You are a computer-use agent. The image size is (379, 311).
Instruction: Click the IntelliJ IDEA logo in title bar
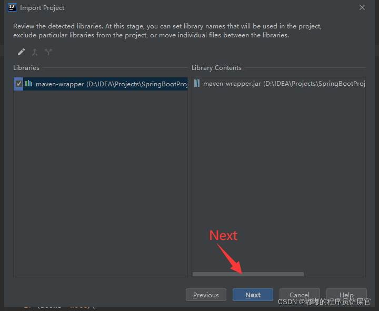[x=12, y=7]
